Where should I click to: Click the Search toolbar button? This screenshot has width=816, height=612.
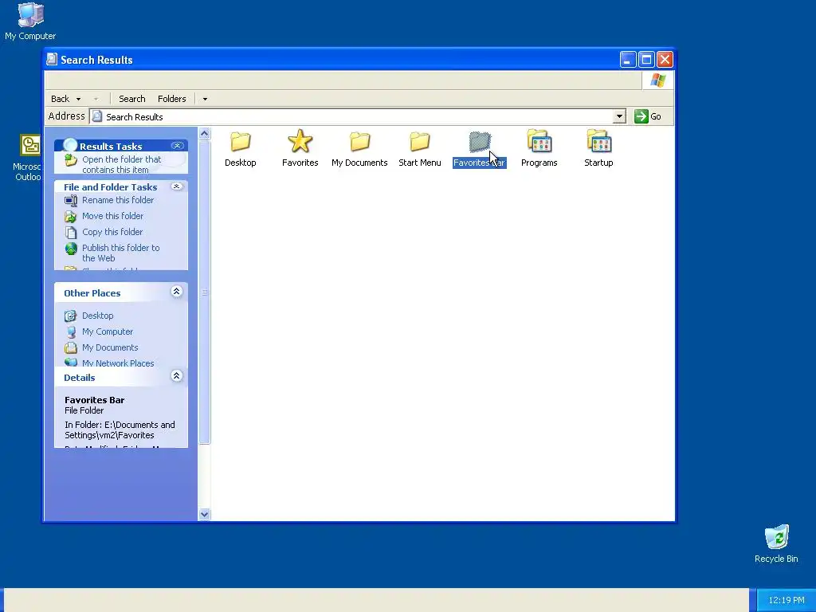[131, 99]
